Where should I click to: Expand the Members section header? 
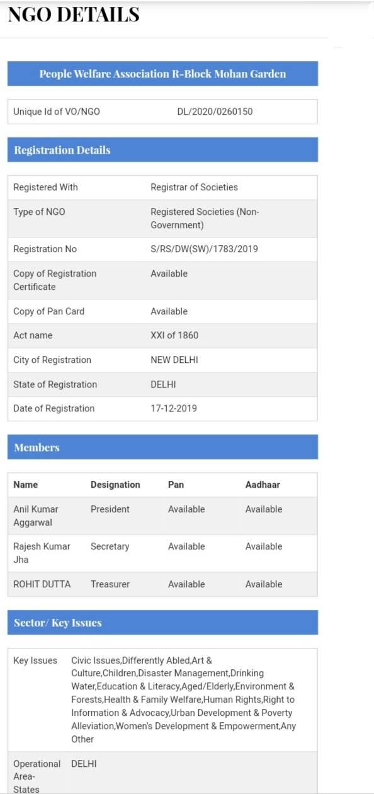(x=162, y=447)
